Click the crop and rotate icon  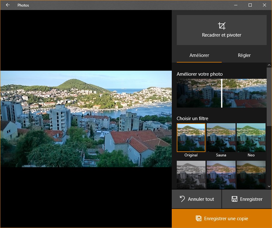(x=222, y=26)
